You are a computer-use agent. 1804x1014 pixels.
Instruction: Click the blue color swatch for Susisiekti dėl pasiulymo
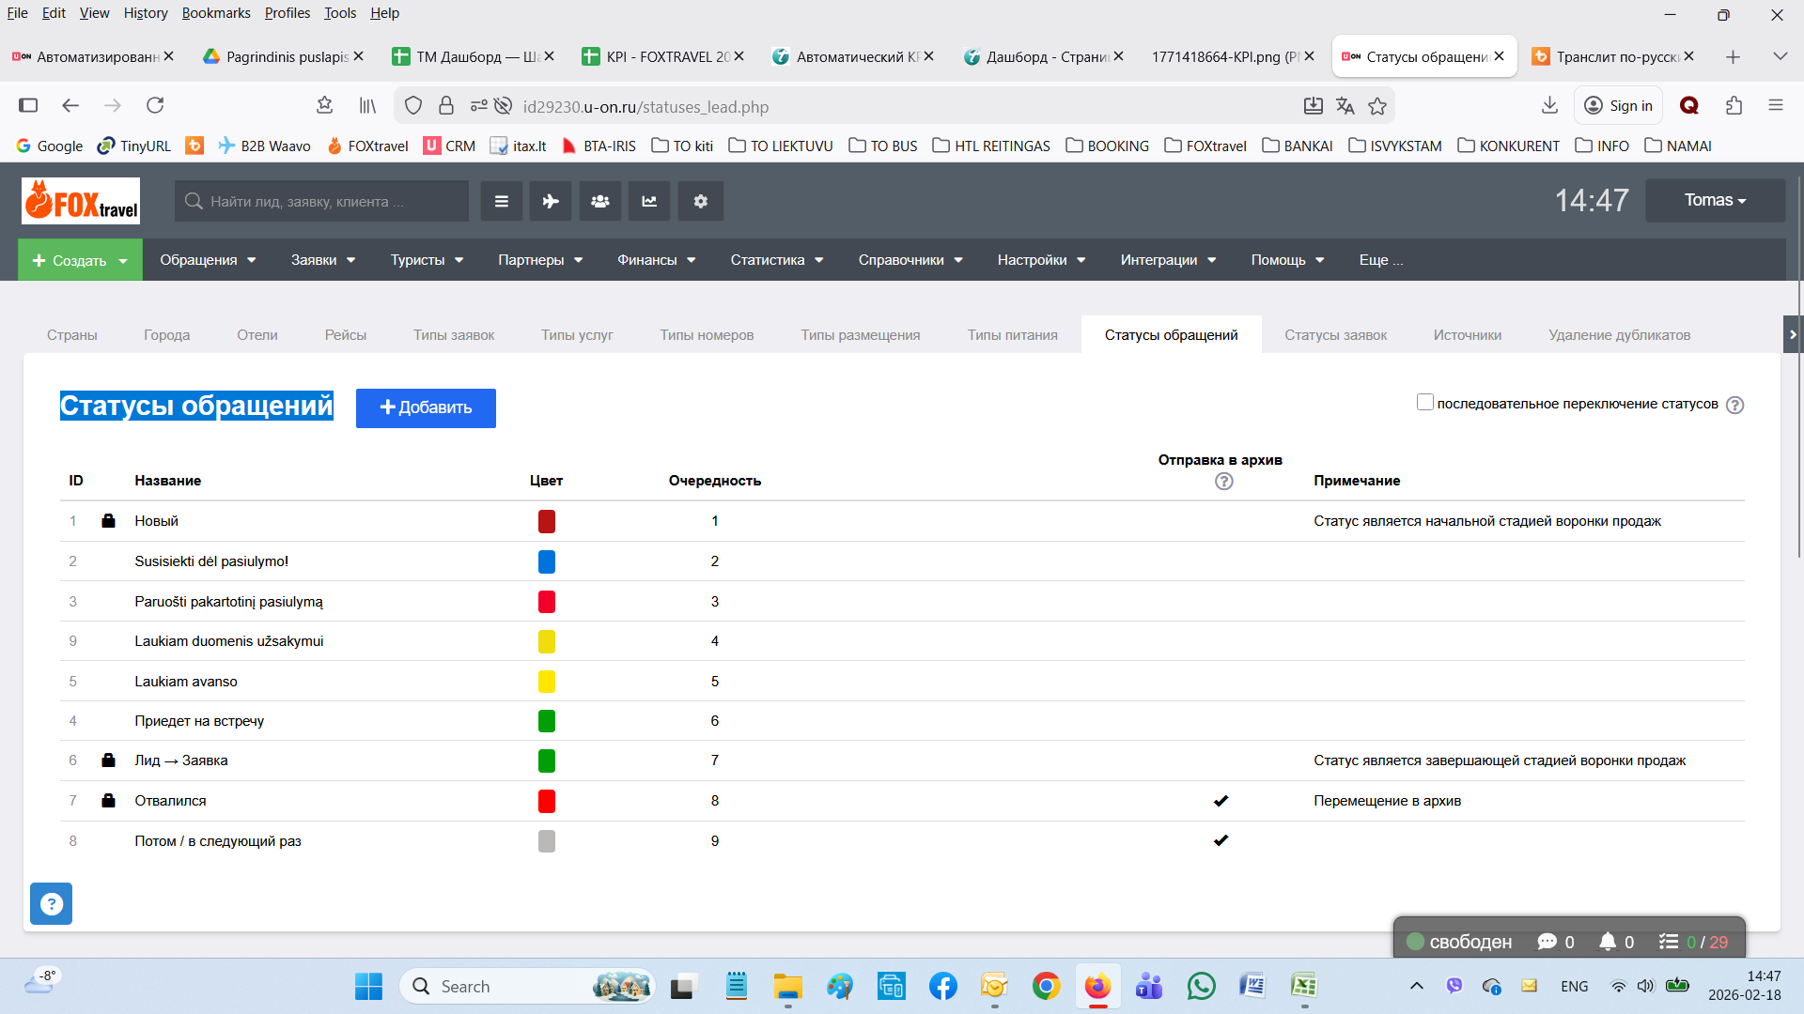[x=546, y=561]
